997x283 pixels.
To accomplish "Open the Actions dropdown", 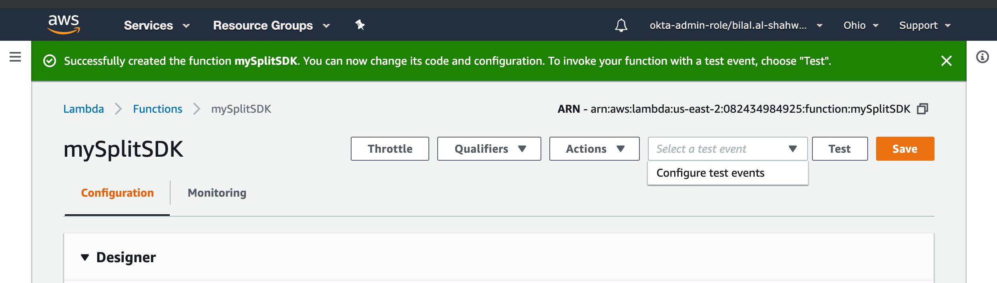I will coord(594,149).
